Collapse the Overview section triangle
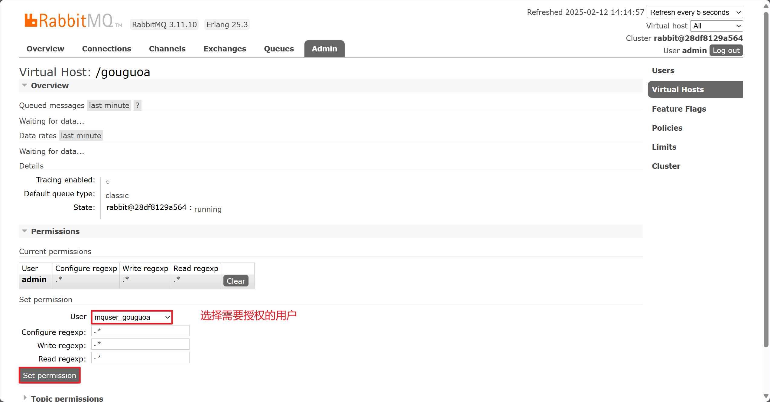Screen dimensions: 770x402 [24, 85]
